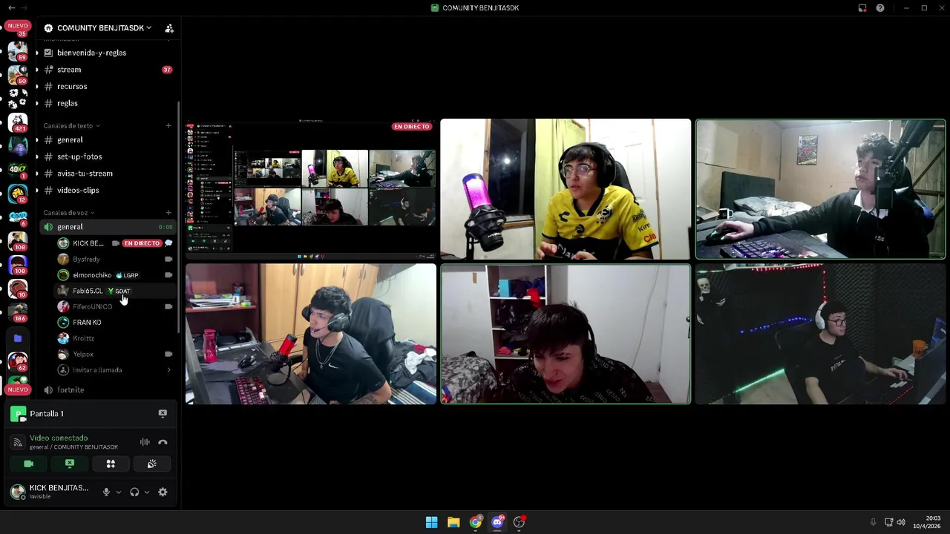The image size is (950, 534).
Task: Open inbox icon in title bar
Action: point(862,8)
